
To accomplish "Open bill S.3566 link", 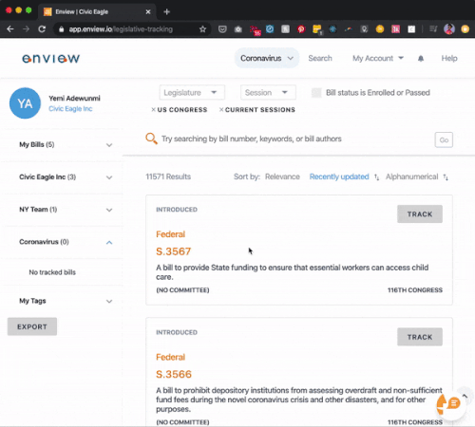I will point(174,374).
